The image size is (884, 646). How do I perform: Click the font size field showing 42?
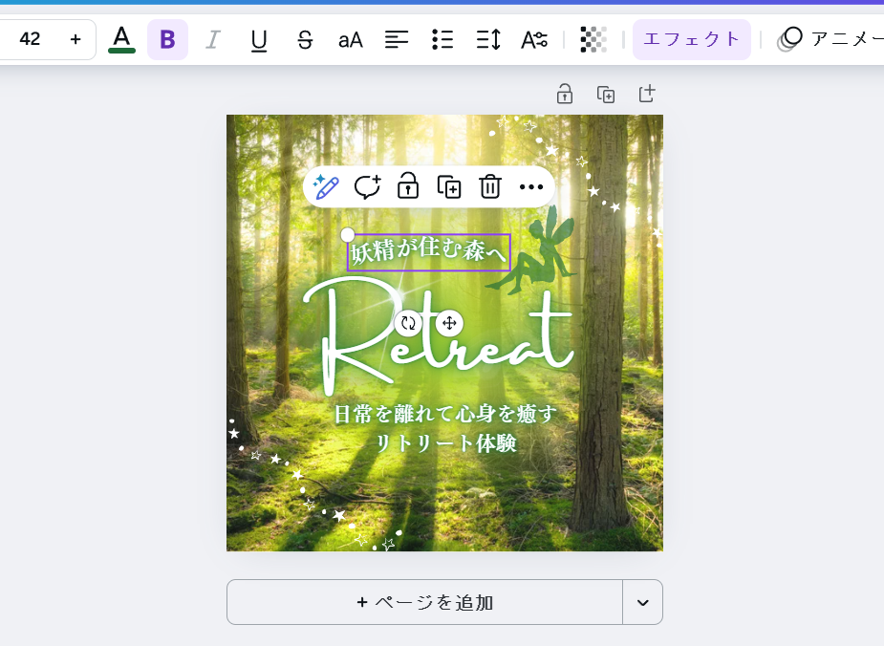tap(30, 39)
